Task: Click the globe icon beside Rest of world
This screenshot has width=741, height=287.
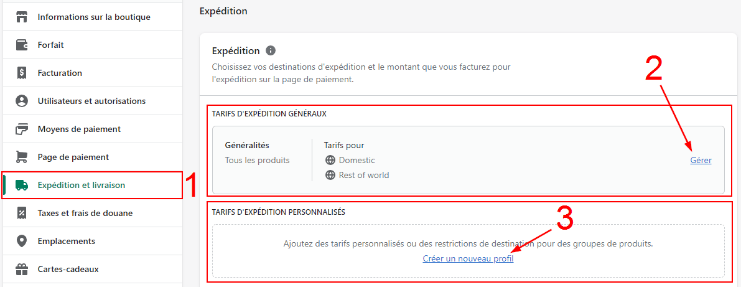Action: [x=330, y=175]
